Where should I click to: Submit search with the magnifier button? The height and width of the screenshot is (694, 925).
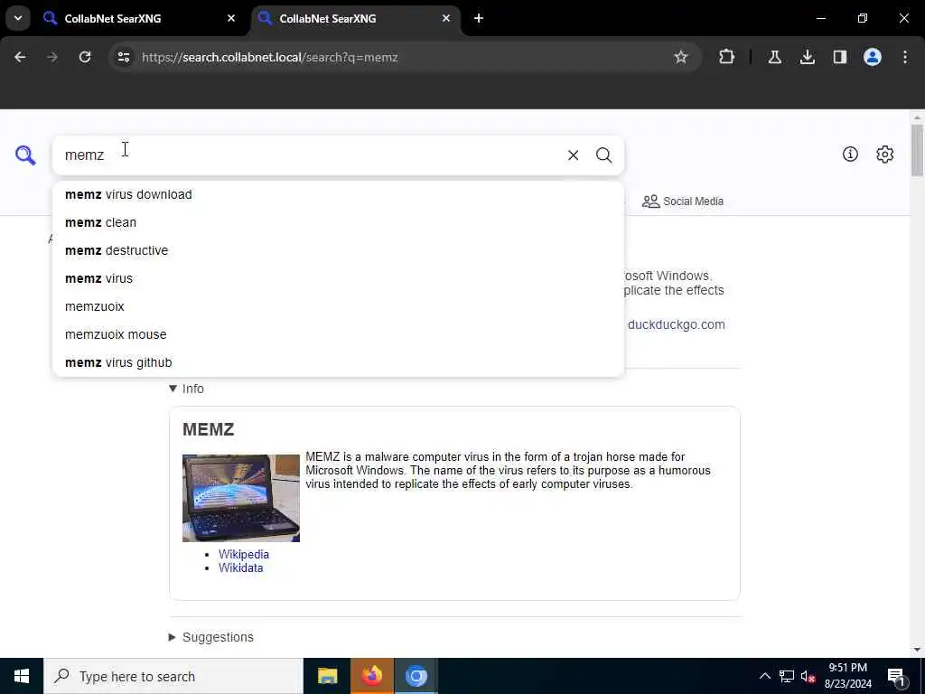(x=603, y=155)
